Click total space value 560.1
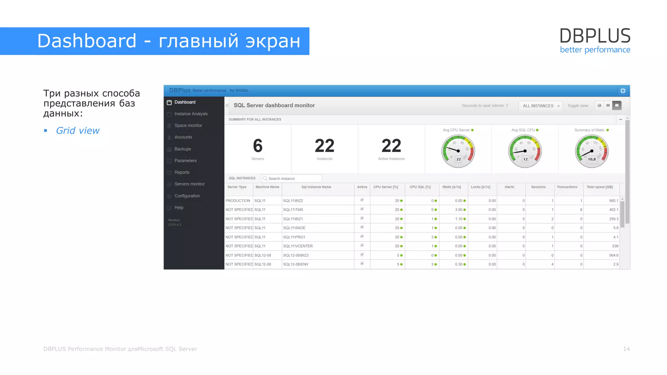The height and width of the screenshot is (375, 667). 614,201
